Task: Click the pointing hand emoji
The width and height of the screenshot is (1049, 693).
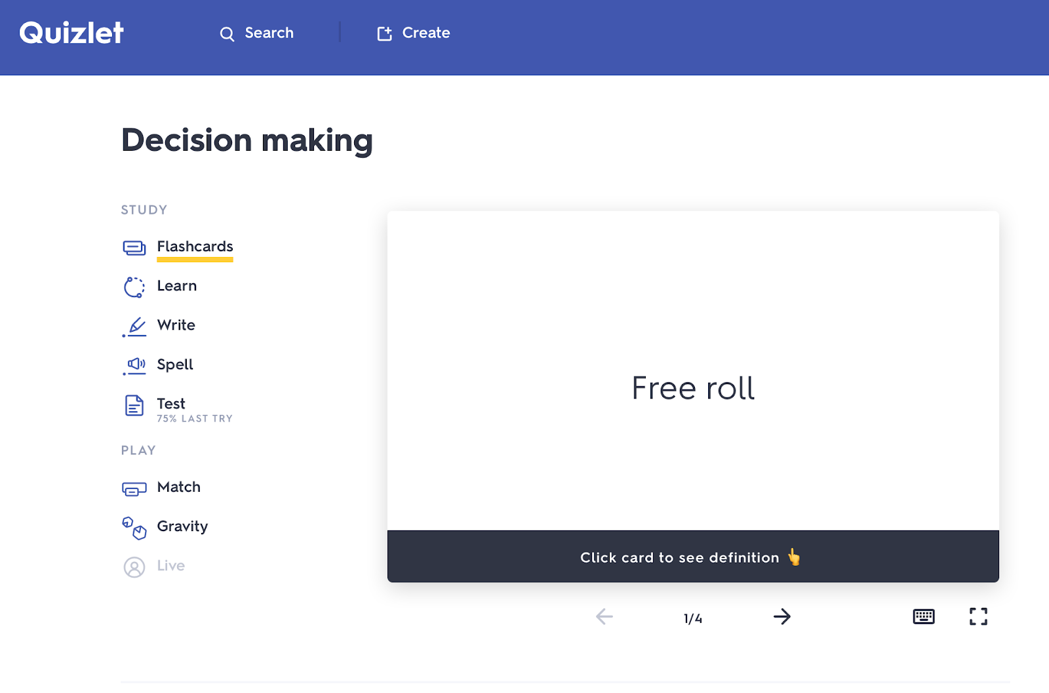Action: [794, 557]
